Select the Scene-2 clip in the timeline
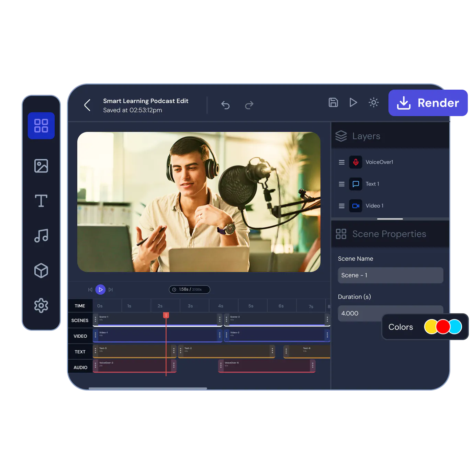 click(277, 319)
